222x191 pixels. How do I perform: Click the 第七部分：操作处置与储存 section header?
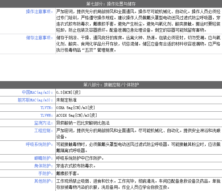(x=111, y=4)
